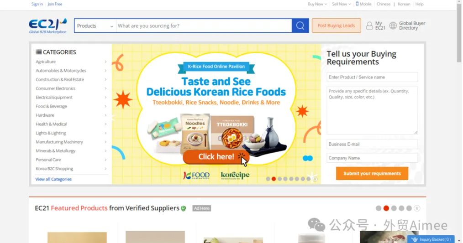Select the first featured products page dot

point(379,208)
